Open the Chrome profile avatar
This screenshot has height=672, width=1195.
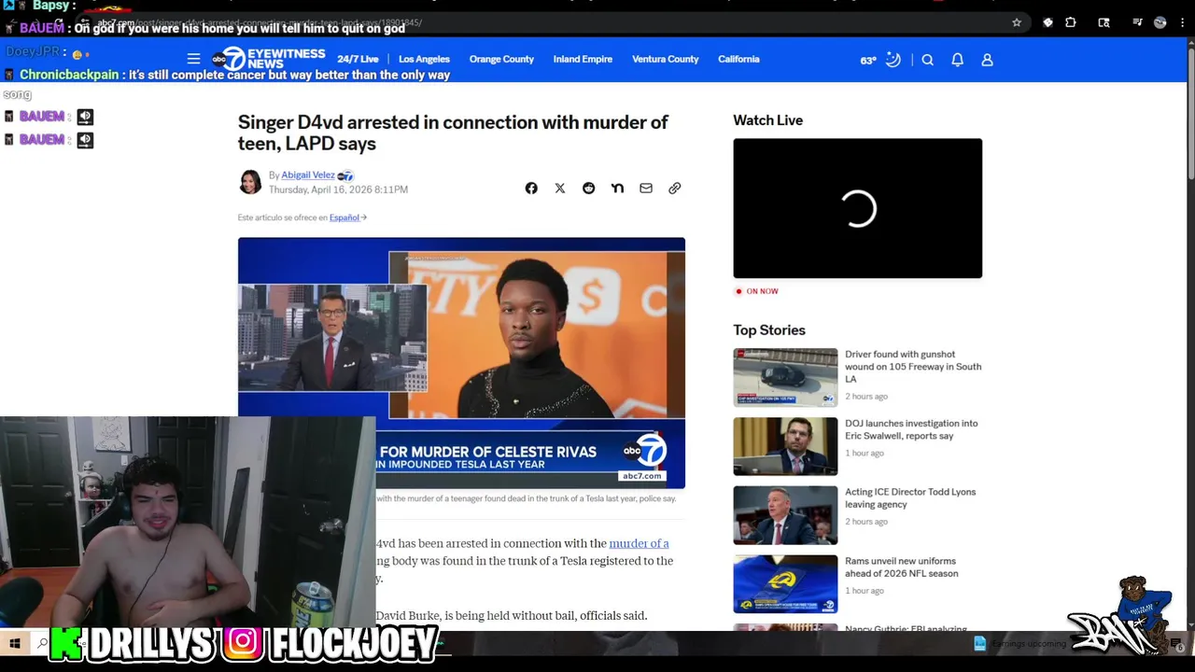click(x=1160, y=22)
